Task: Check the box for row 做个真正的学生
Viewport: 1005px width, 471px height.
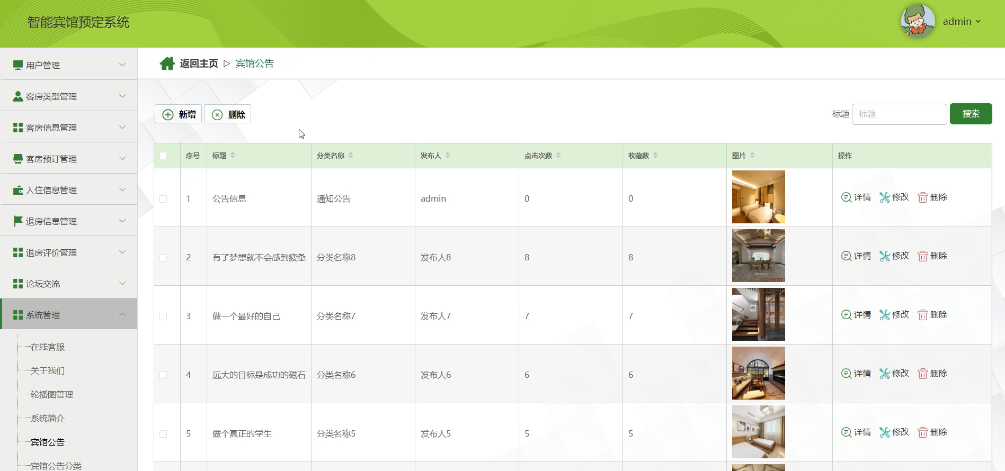Action: point(163,434)
